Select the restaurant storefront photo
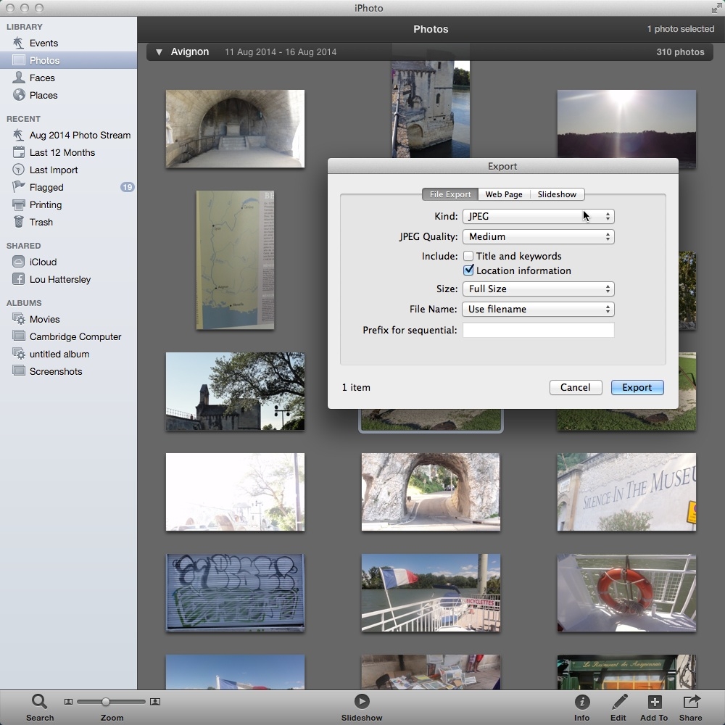The image size is (725, 725). click(x=626, y=672)
